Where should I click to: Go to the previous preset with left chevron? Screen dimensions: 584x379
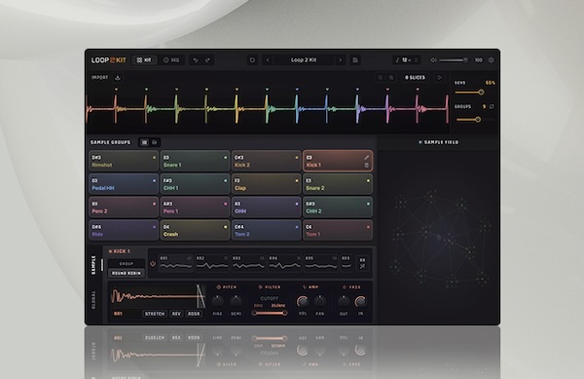pyautogui.click(x=268, y=60)
